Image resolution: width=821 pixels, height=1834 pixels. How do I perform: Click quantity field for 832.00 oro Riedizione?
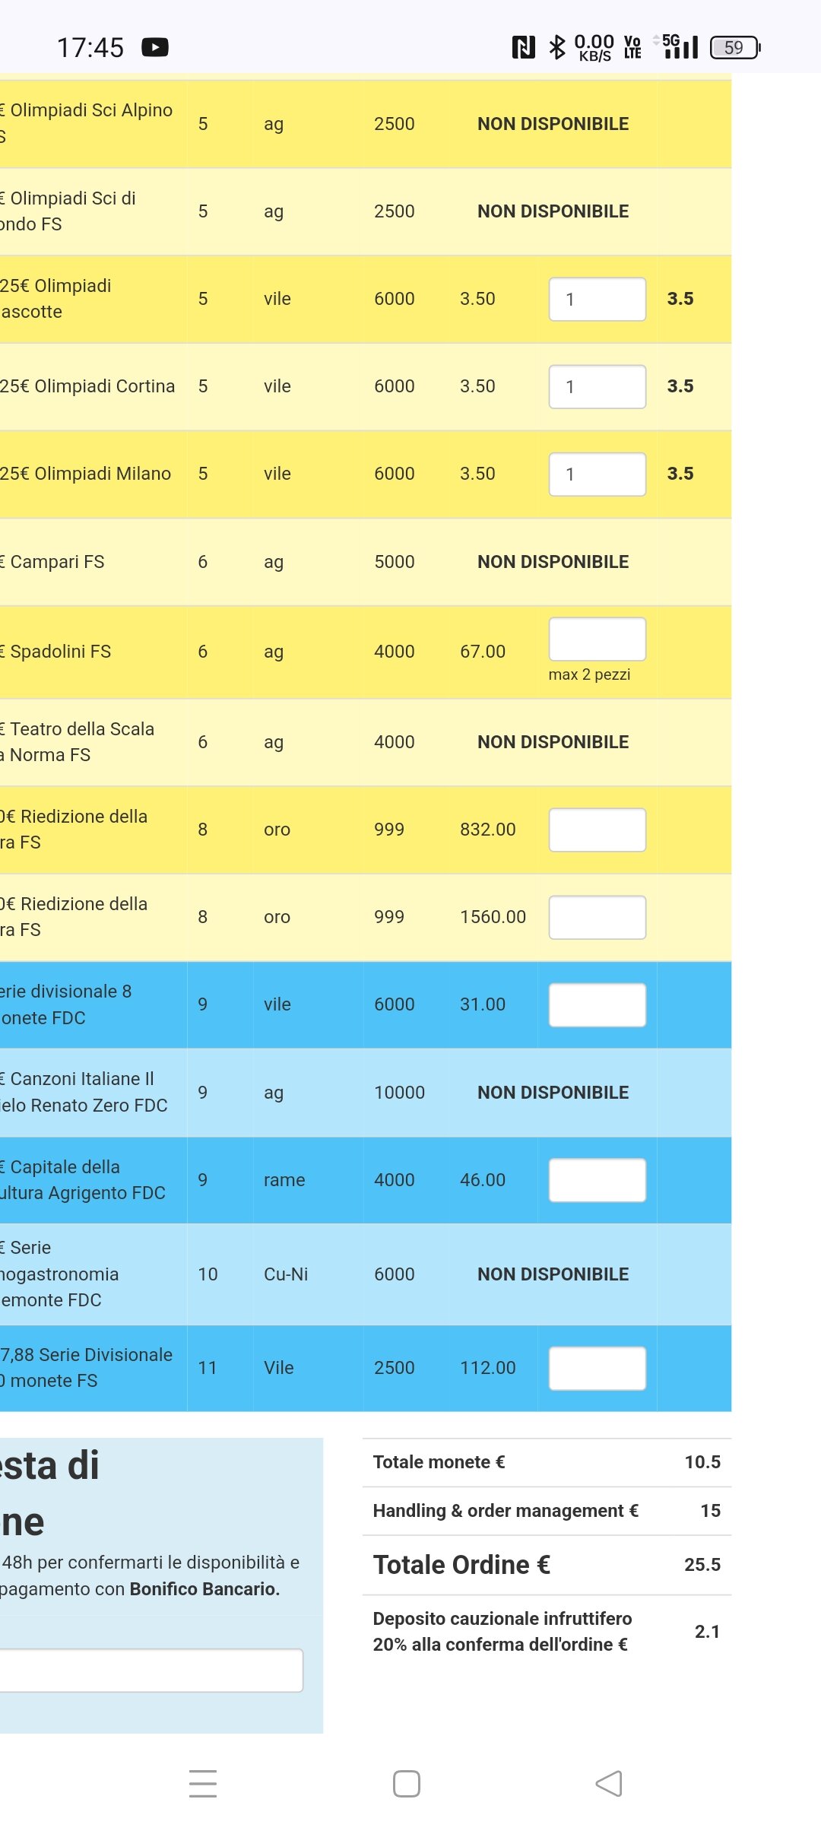click(x=598, y=830)
